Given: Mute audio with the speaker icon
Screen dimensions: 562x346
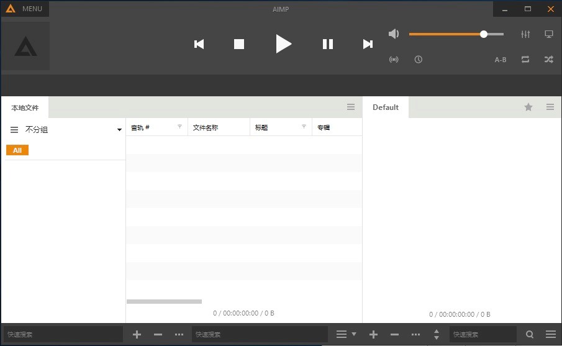Looking at the screenshot, I should click(x=394, y=34).
